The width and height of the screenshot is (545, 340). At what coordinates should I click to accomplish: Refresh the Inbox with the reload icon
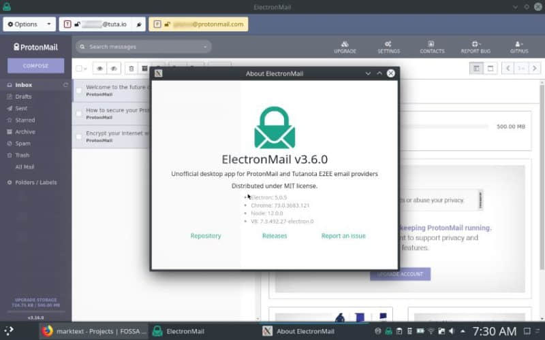[x=65, y=85]
